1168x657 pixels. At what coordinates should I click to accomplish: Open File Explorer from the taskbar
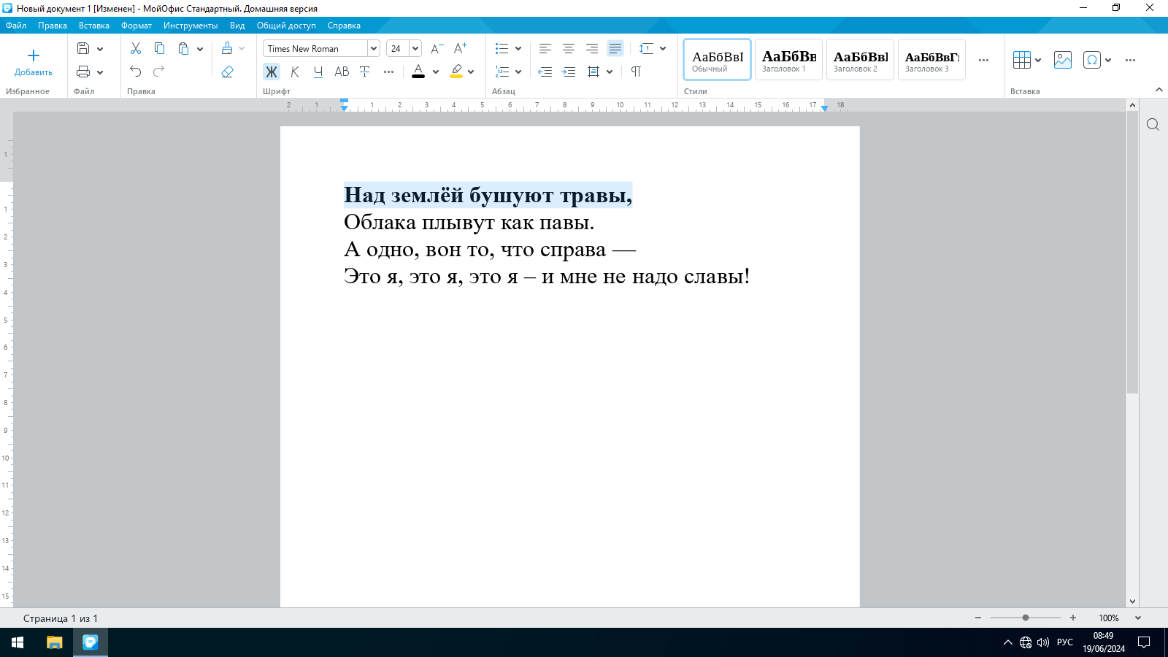55,642
